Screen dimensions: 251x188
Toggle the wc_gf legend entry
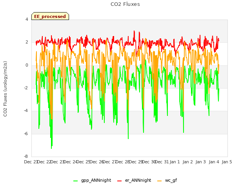point(167,180)
